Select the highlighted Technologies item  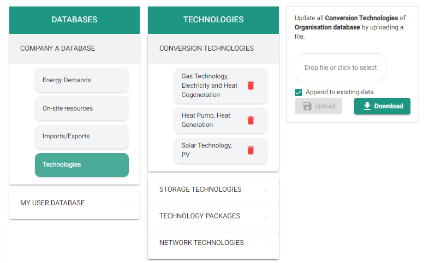pyautogui.click(x=82, y=165)
